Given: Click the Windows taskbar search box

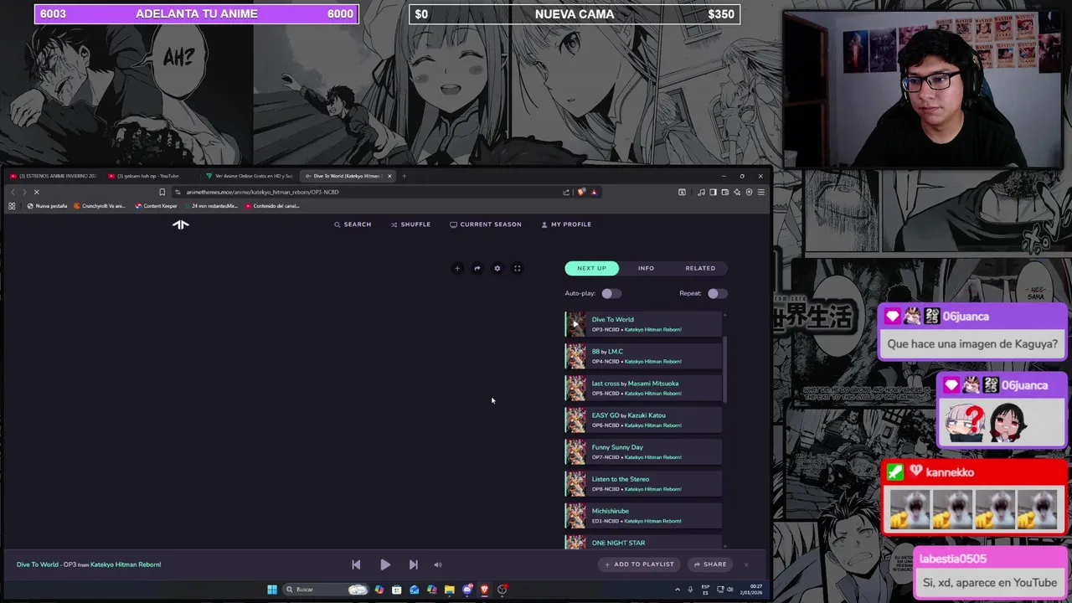Looking at the screenshot, I should coord(325,590).
